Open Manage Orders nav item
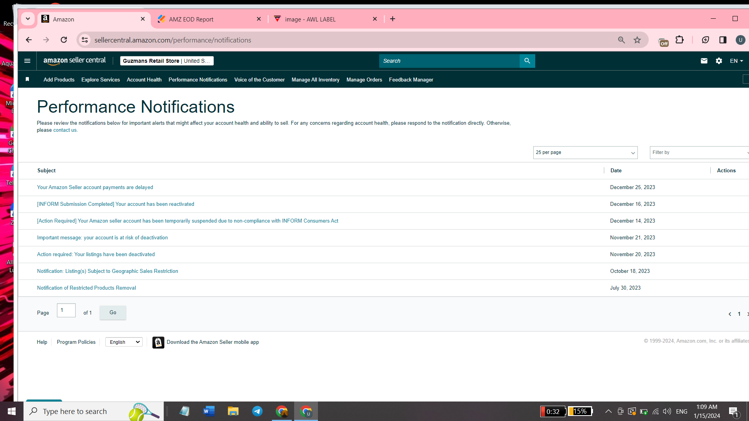Image resolution: width=749 pixels, height=421 pixels. [x=364, y=80]
